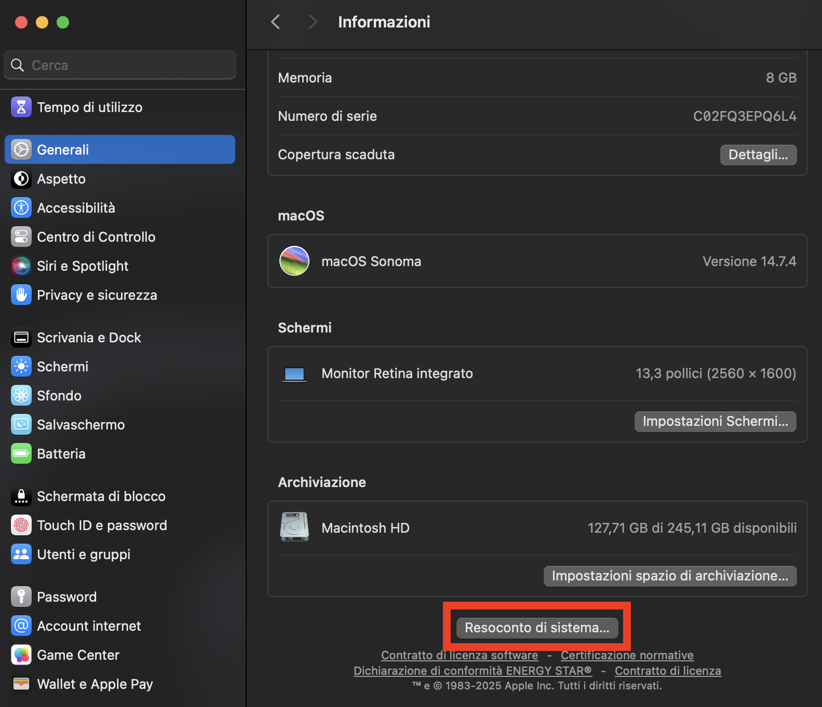The height and width of the screenshot is (707, 822).
Task: Click the Dettagli... coverage button
Action: point(758,155)
